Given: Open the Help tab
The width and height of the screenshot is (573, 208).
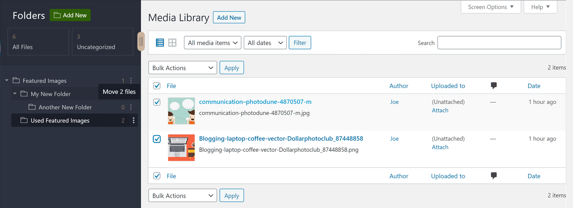Looking at the screenshot, I should [540, 7].
